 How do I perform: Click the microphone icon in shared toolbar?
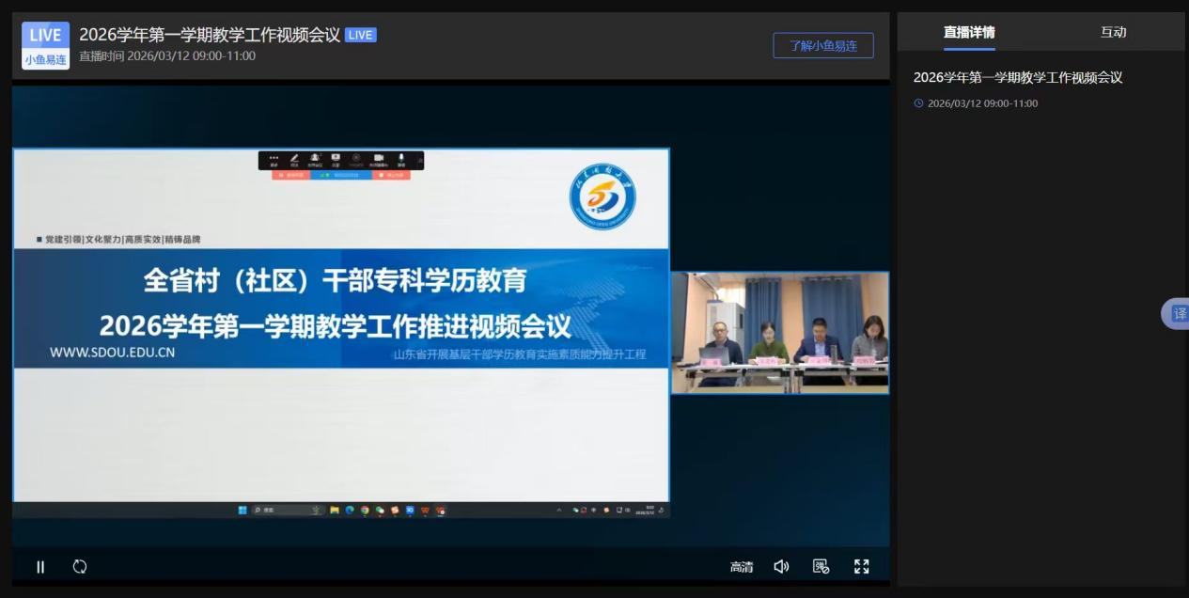(x=401, y=158)
